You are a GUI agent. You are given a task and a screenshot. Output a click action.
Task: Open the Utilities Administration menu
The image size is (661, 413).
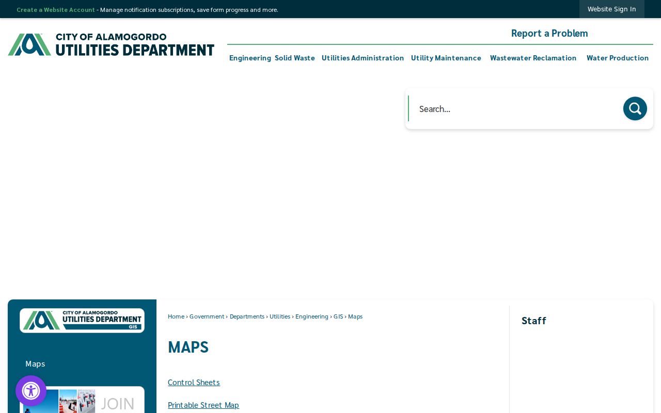tap(363, 58)
